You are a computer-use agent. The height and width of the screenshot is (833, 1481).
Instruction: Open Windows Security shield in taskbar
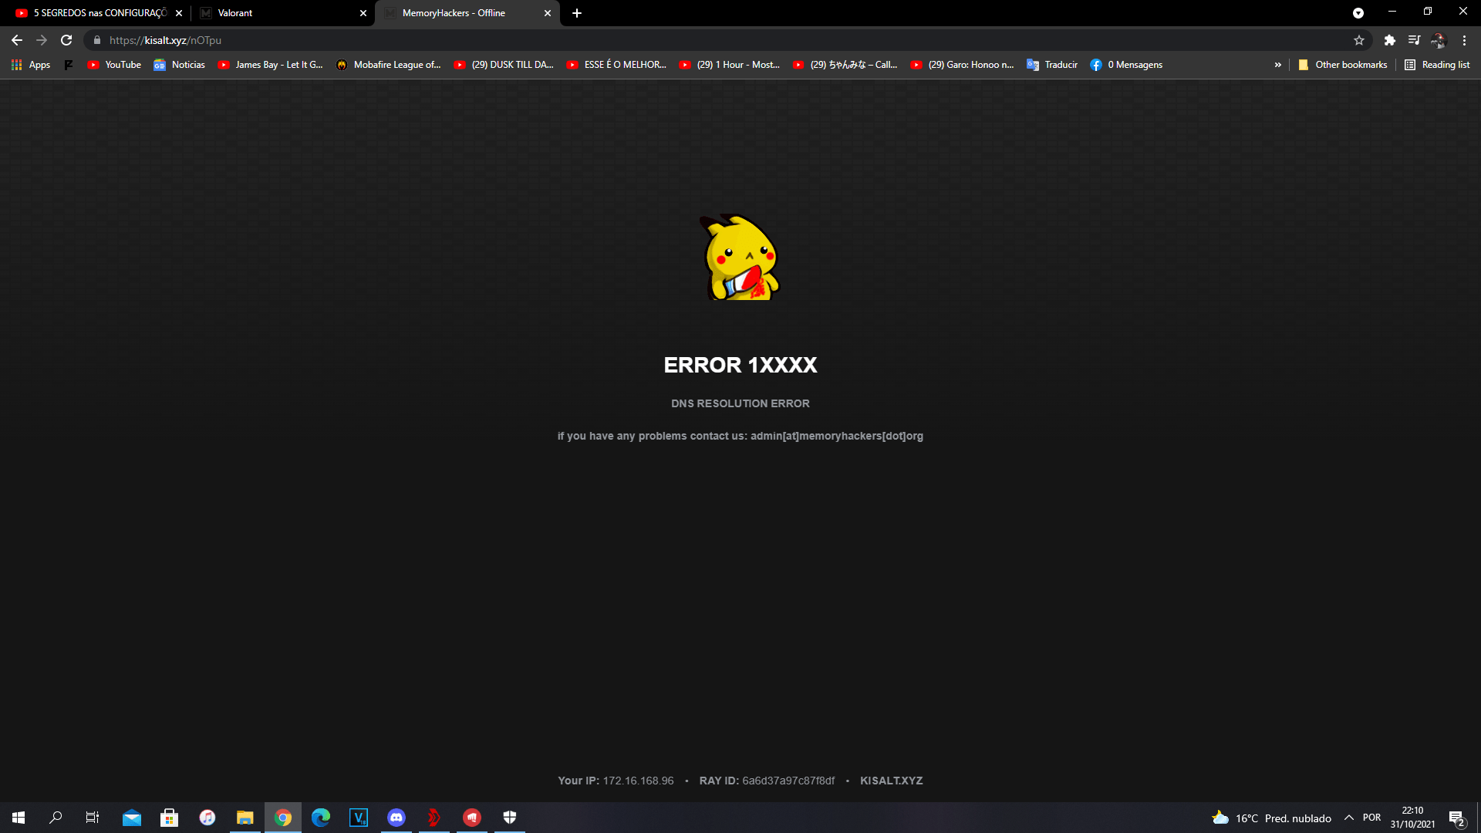point(510,818)
